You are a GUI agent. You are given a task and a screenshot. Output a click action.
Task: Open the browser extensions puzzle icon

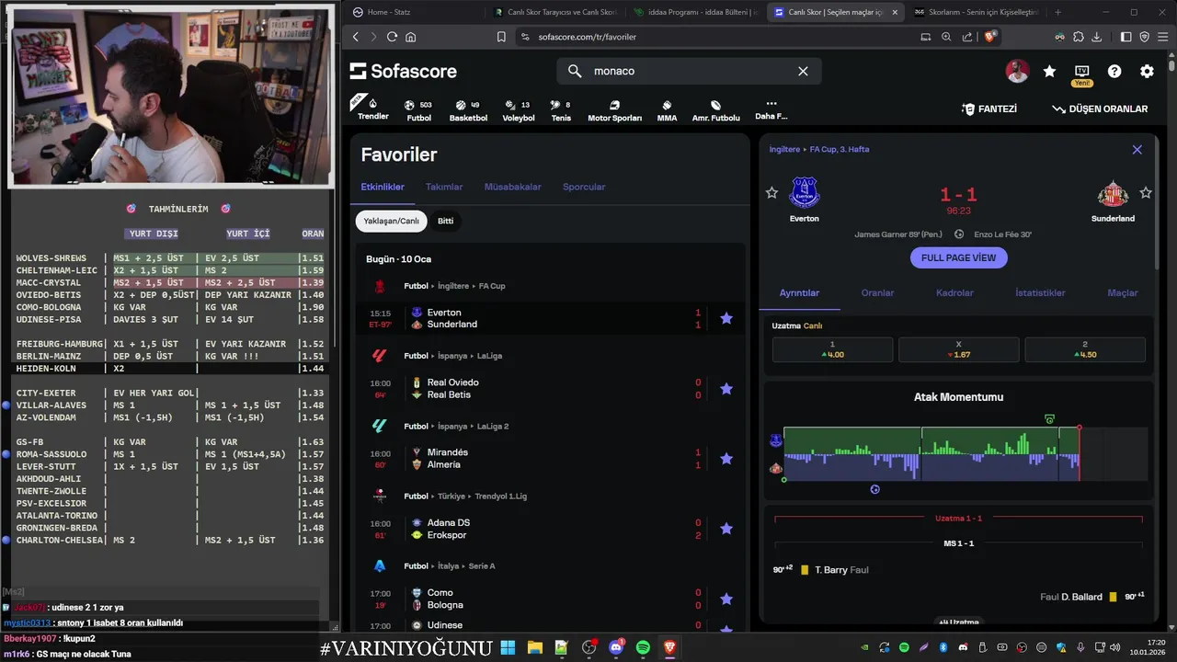click(1077, 37)
